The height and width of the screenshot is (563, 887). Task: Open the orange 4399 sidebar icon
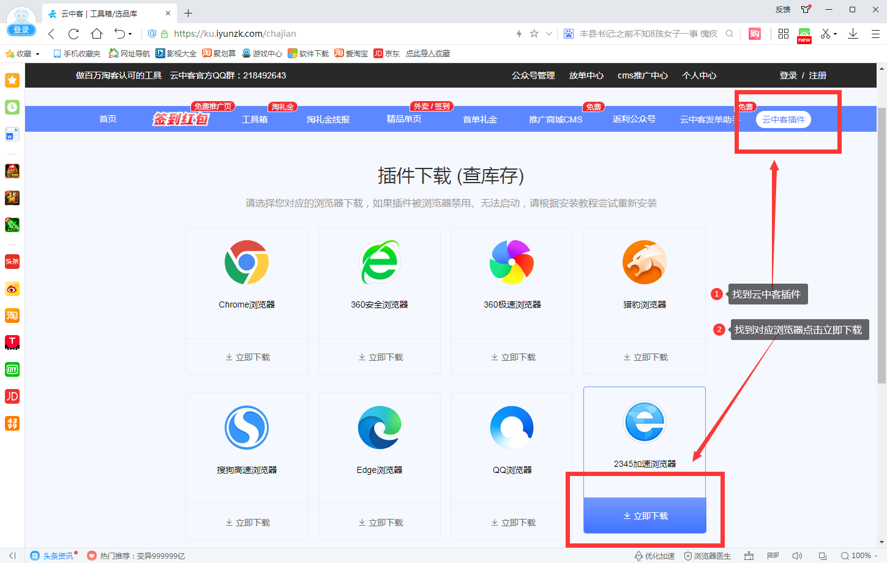pos(12,423)
